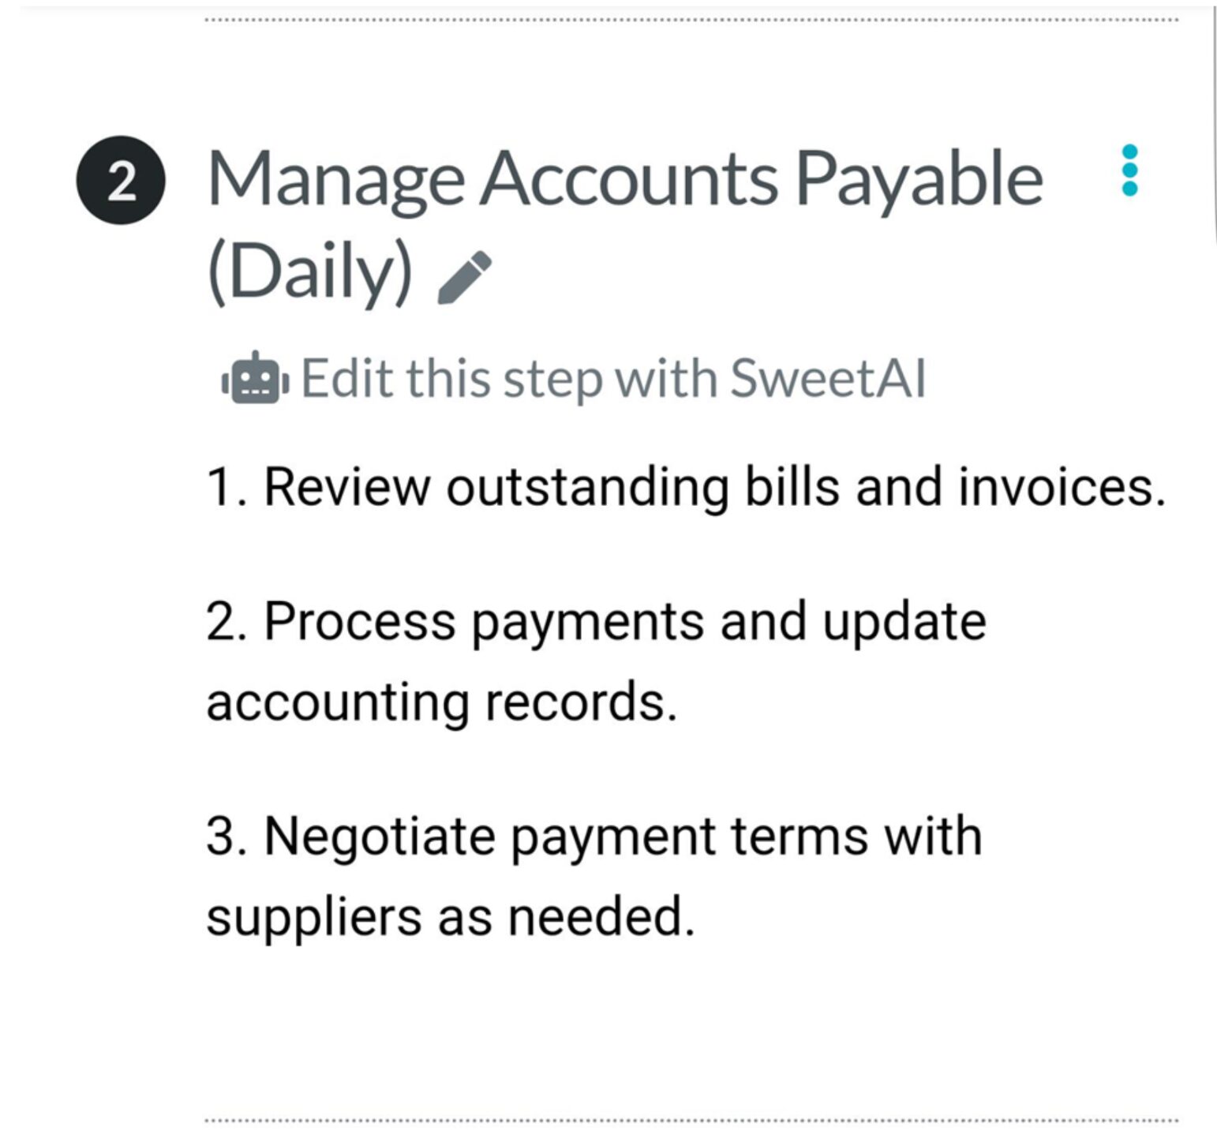This screenshot has height=1138, width=1217.
Task: Click the 'accounting records.' text line
Action: (442, 702)
